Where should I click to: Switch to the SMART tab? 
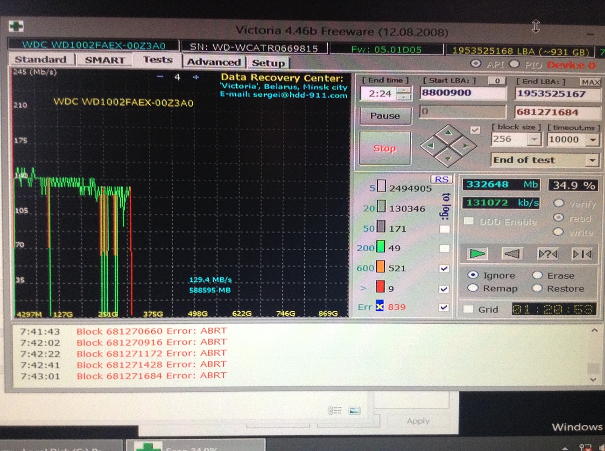click(x=105, y=60)
